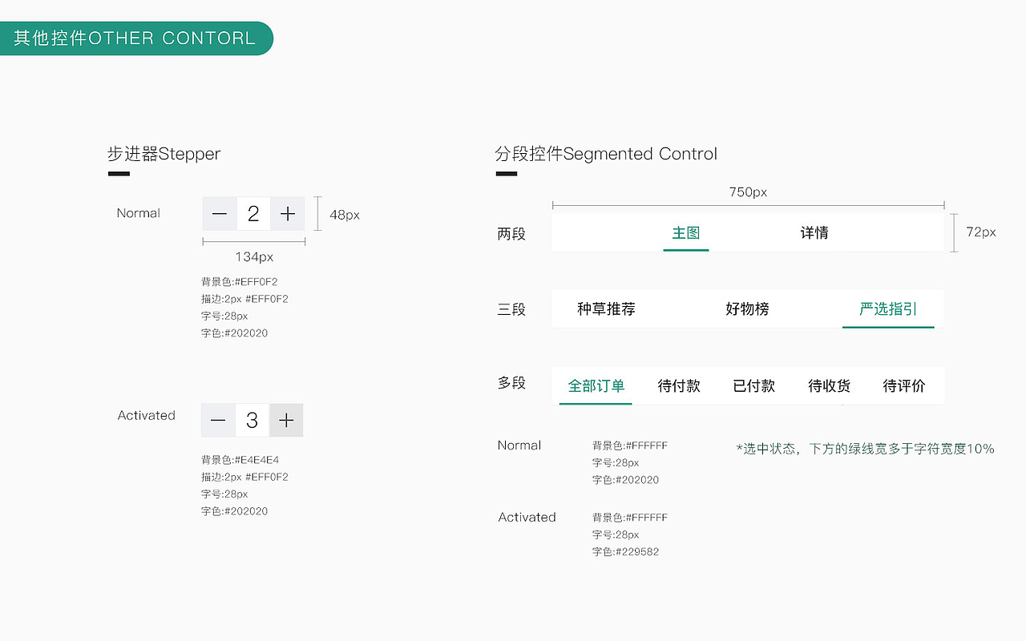This screenshot has height=641, width=1026.
Task: Click the 背景色:#E4E4E4 text
Action: 240,460
